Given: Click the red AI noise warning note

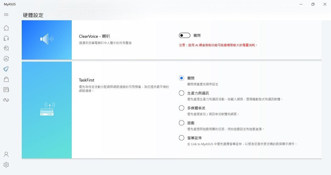Looking at the screenshot, I should click(218, 45).
